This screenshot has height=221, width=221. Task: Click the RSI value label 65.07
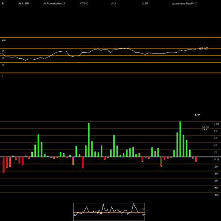point(203,49)
